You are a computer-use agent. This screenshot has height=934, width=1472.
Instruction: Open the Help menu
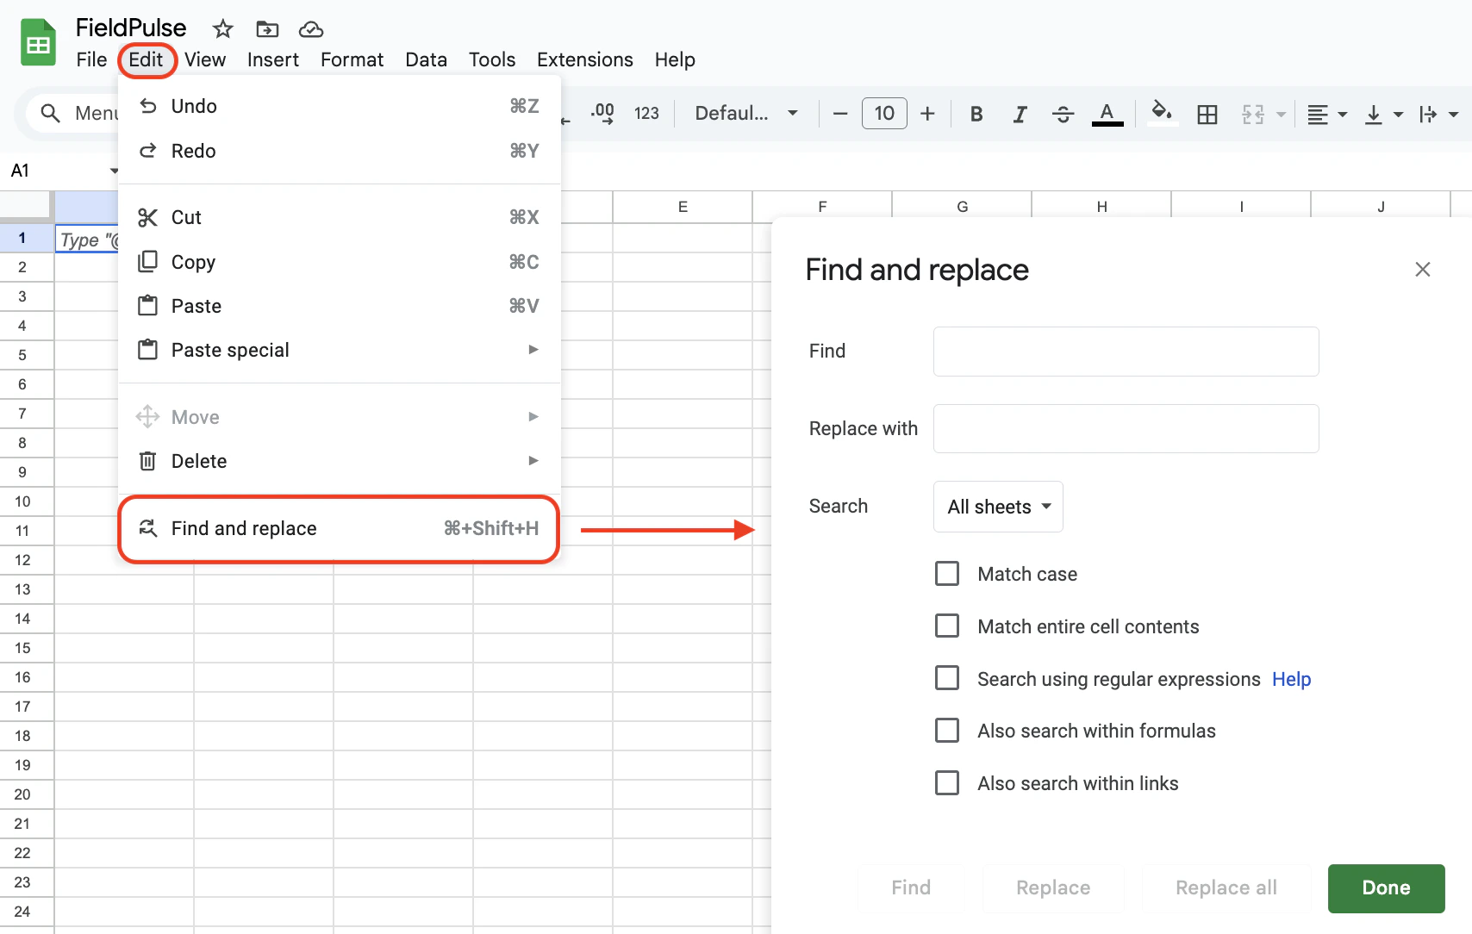click(675, 59)
